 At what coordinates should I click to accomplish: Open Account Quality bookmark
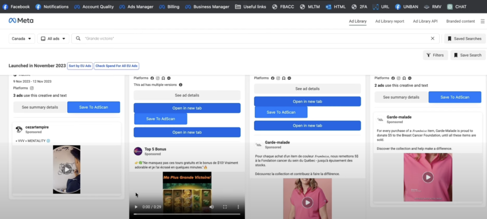(94, 7)
